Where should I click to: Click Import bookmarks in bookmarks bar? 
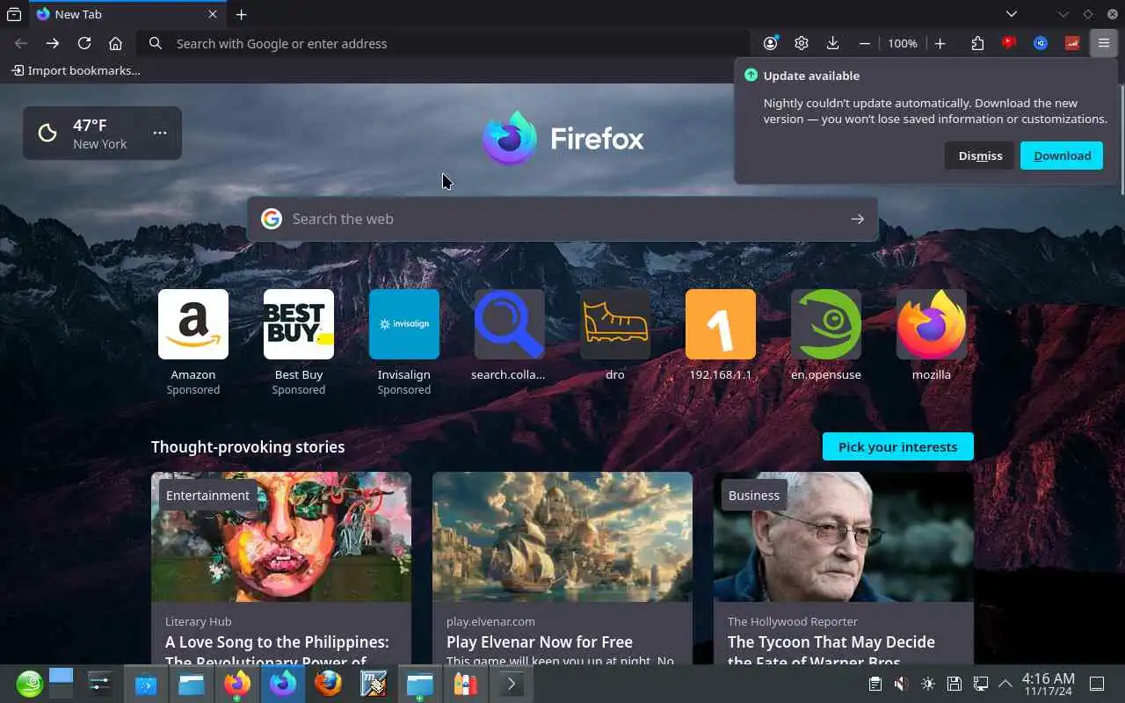[76, 70]
